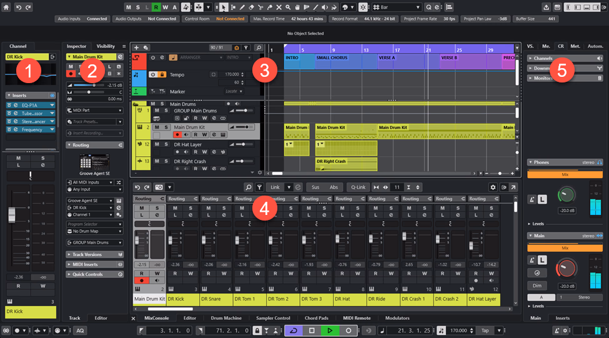Expand the Track Versions inspector section
The width and height of the screenshot is (609, 338).
(x=95, y=254)
